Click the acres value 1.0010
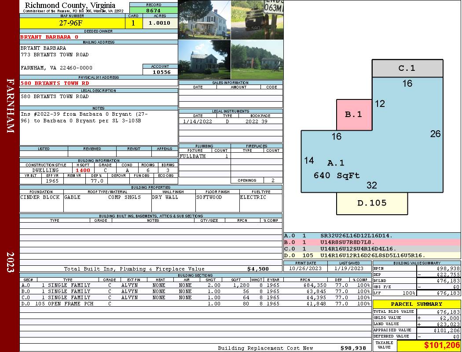462x352 pixels. (x=160, y=23)
